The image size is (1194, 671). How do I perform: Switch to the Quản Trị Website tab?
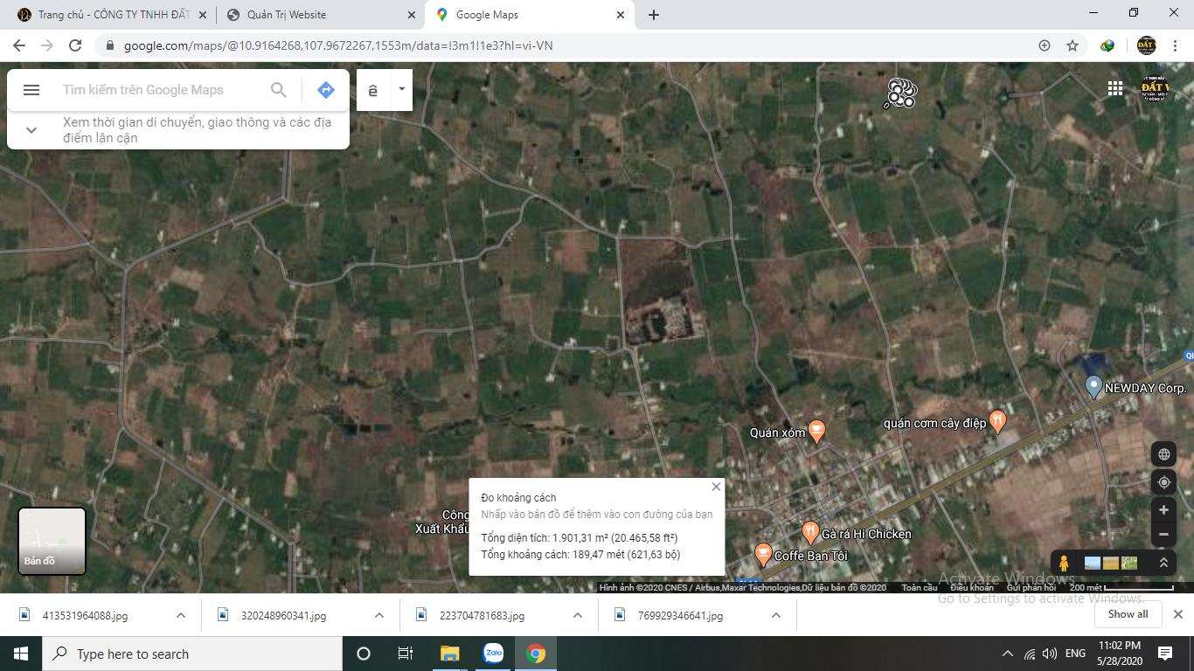coord(320,15)
